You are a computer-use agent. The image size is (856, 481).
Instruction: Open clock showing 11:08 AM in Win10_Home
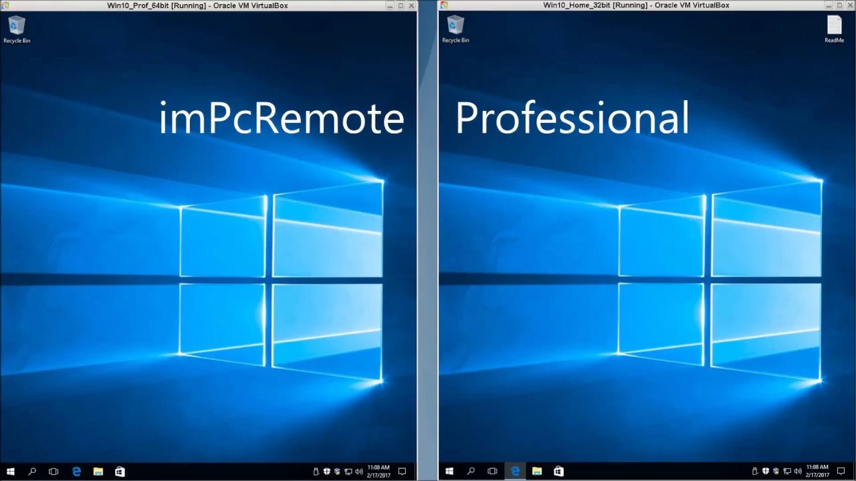coord(817,472)
